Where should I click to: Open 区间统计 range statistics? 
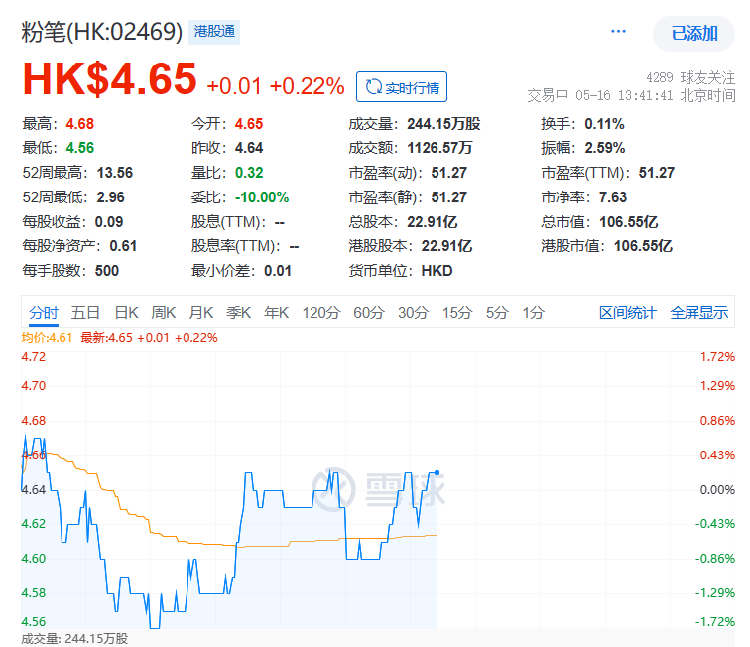pos(628,313)
